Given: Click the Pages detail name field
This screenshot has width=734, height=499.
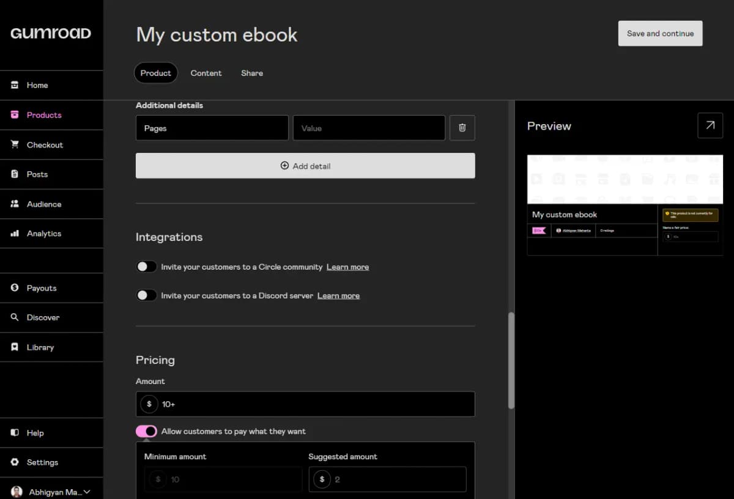Looking at the screenshot, I should tap(212, 128).
